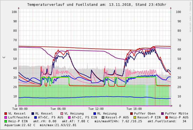This screenshot has height=130, width=193.
Task: Select the Tue 18:00 time axis label
Action: [134, 109]
